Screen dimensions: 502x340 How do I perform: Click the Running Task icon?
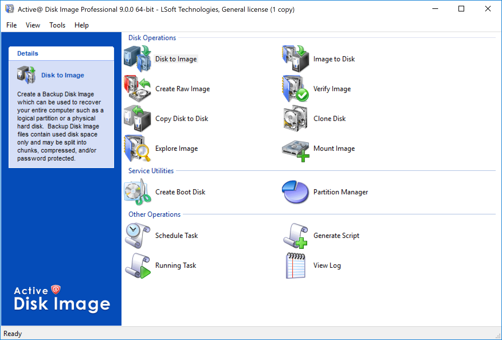coord(137,265)
